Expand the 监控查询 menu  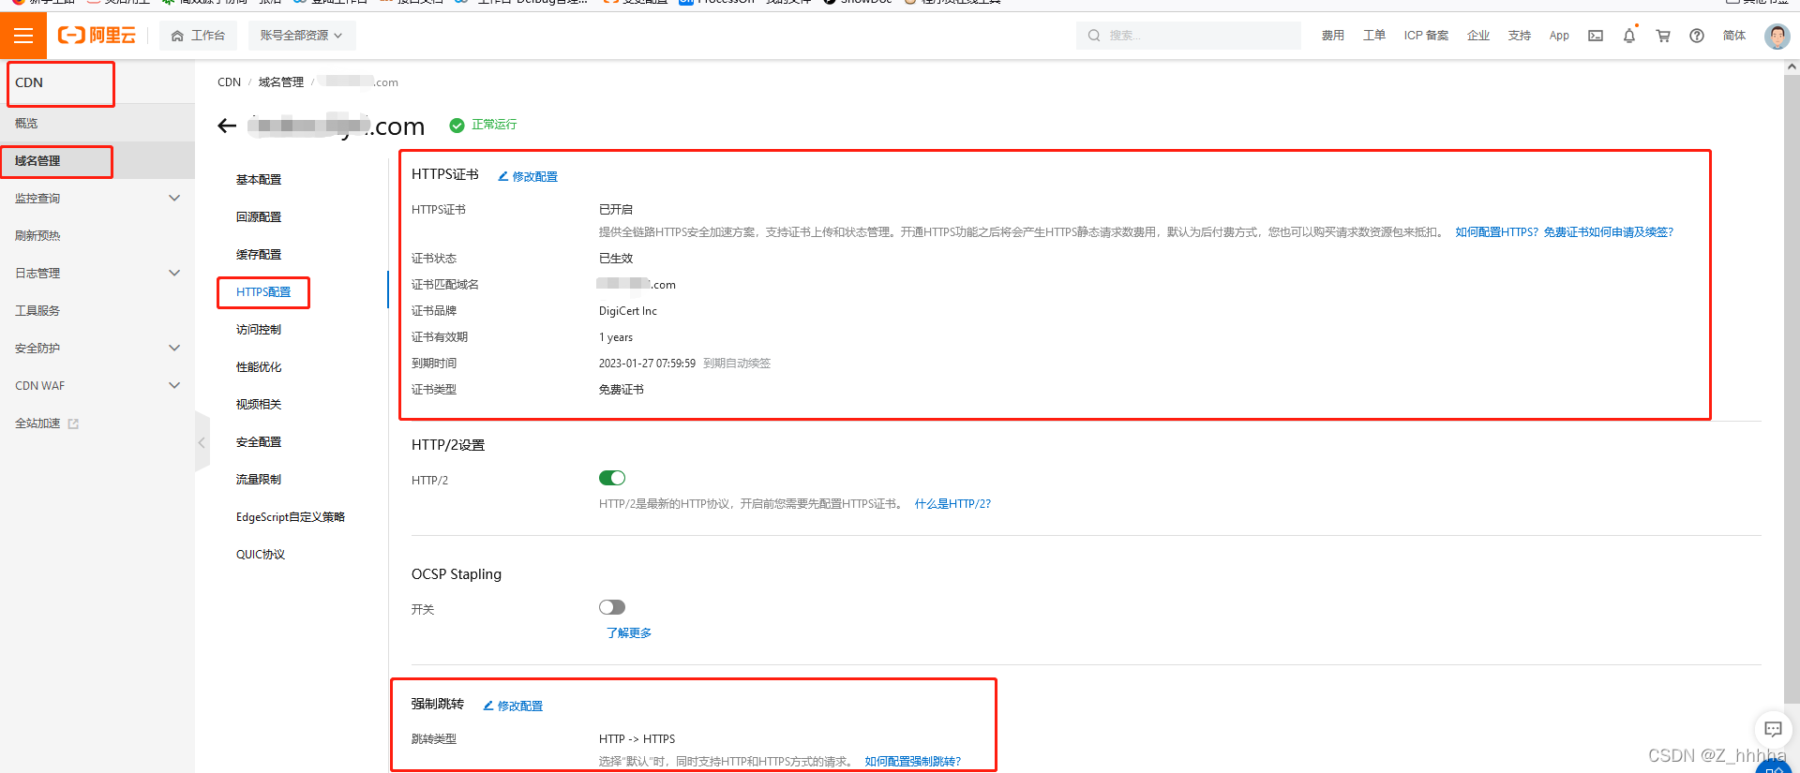pos(97,199)
